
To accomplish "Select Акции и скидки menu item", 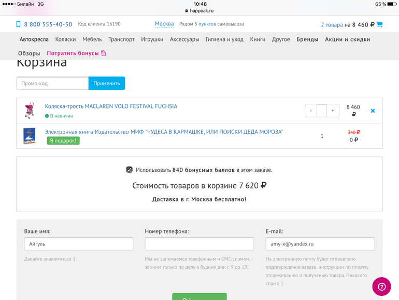I will click(x=347, y=39).
